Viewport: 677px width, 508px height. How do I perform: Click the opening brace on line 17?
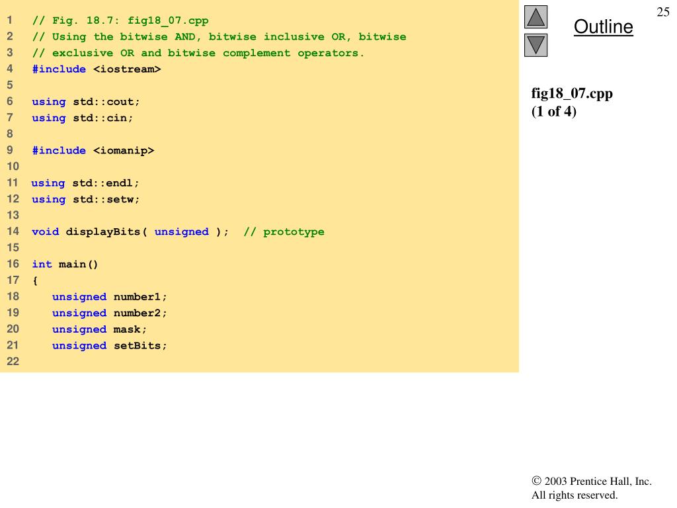pyautogui.click(x=35, y=280)
